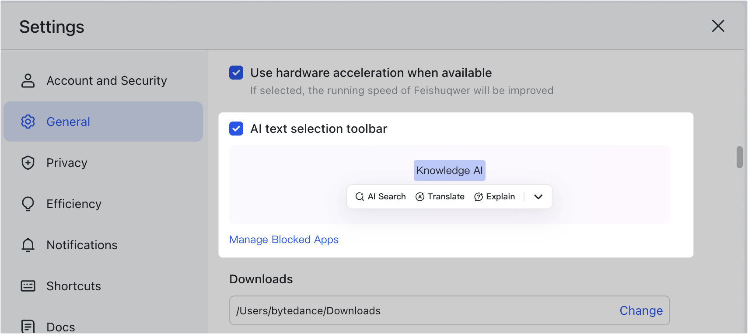Toggle AI text selection toolbar checkbox
Screen dimensions: 748x334
(x=236, y=129)
